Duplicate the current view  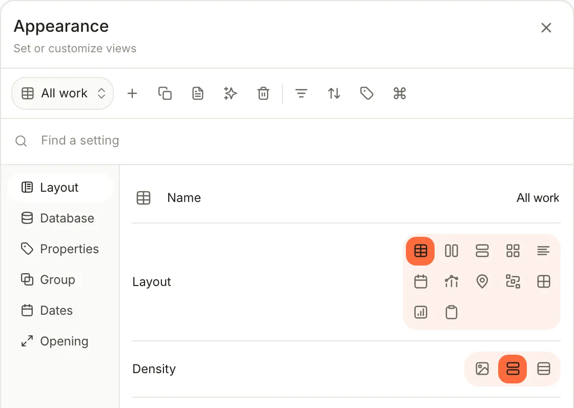click(x=165, y=93)
